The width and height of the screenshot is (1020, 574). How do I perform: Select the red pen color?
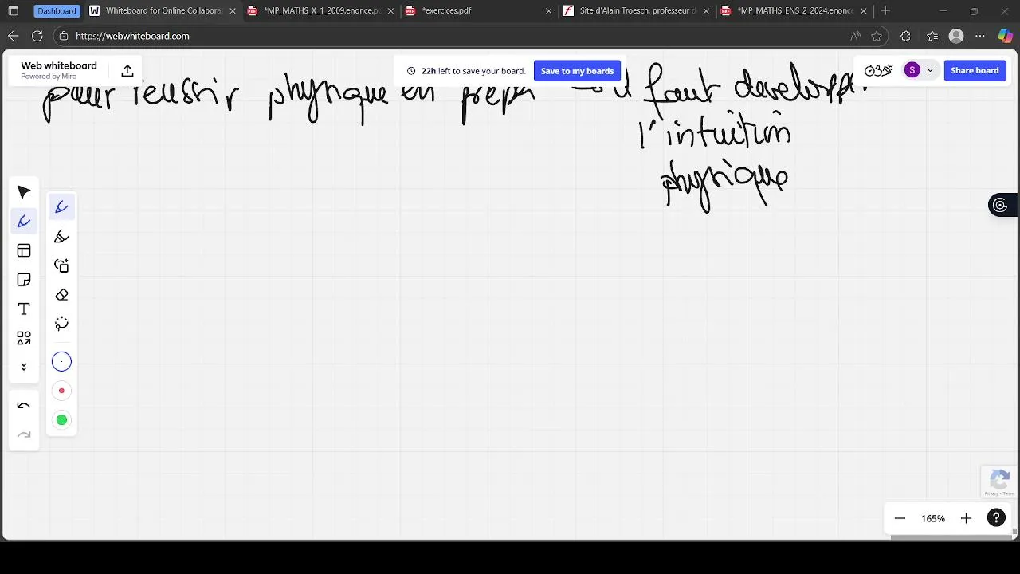point(61,391)
